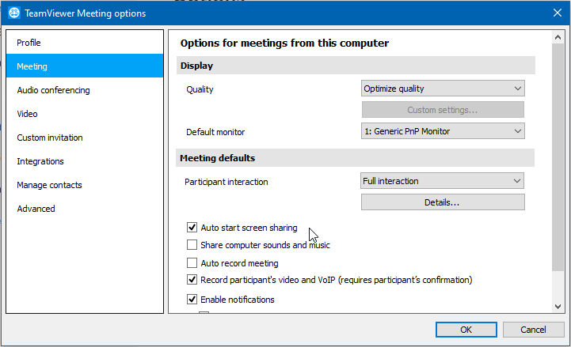This screenshot has height=347, width=571.
Task: Open Participant interaction dropdown
Action: tap(442, 180)
